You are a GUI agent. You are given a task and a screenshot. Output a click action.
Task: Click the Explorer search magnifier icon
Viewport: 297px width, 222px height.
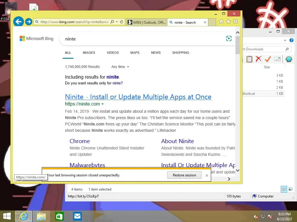287,49
